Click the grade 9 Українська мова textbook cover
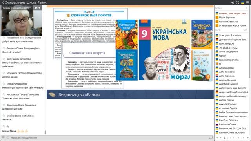 pyautogui.click(x=165, y=50)
